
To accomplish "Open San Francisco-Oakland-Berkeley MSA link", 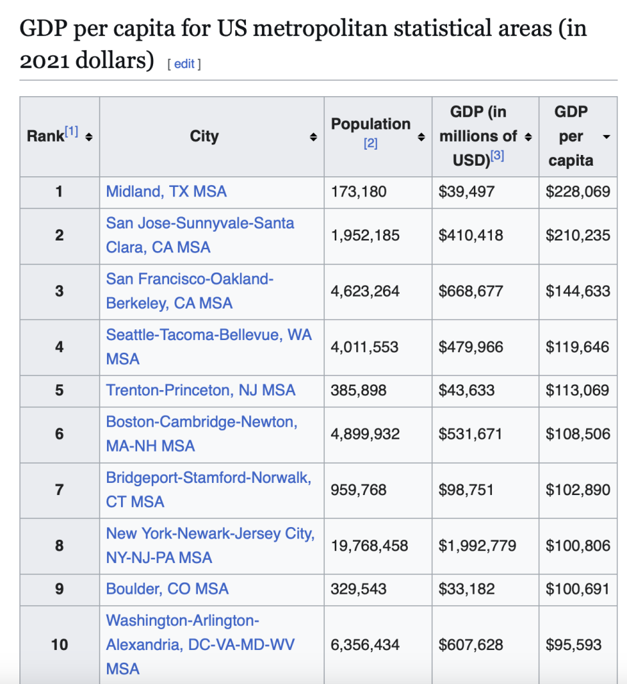I will [x=189, y=279].
